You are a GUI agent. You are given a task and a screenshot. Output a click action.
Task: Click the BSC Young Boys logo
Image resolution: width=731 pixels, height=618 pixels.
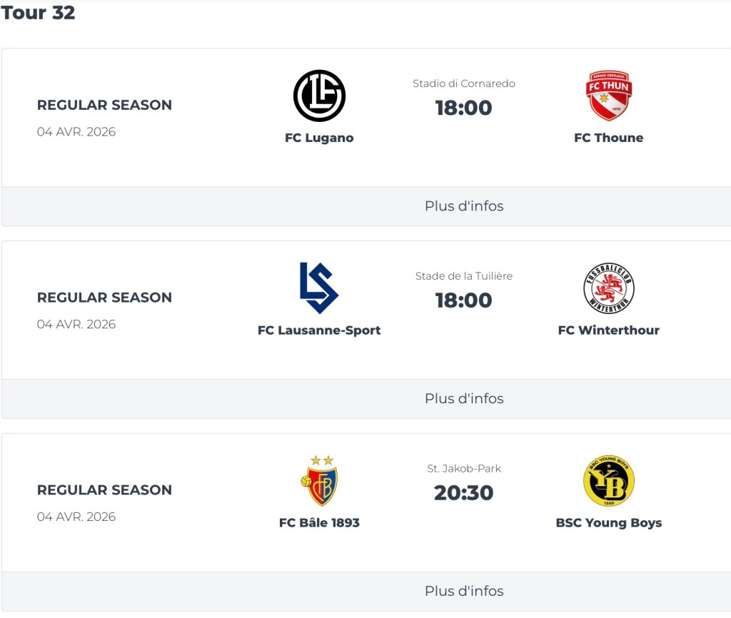point(608,481)
